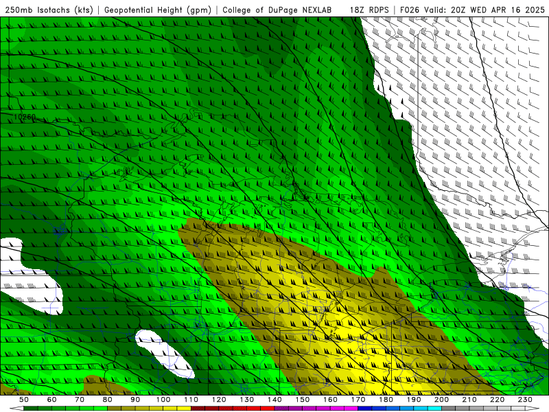Click the '110' color scale label
The width and height of the screenshot is (549, 412).
click(x=191, y=400)
